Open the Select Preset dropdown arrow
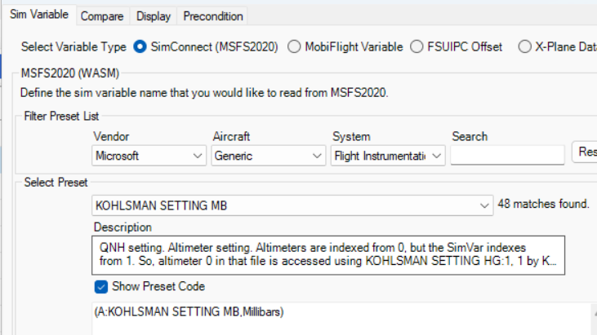This screenshot has height=335, width=597. [483, 205]
